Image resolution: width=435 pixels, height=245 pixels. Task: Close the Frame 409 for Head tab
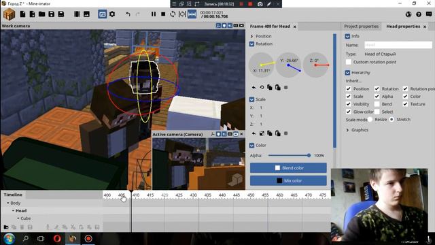(x=294, y=27)
